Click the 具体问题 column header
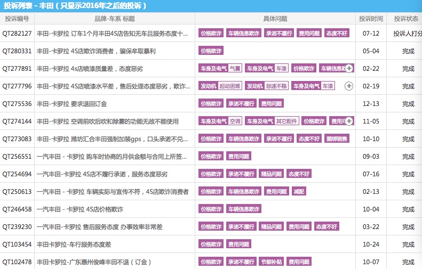Viewport: 422px width, 269px height. (275, 19)
